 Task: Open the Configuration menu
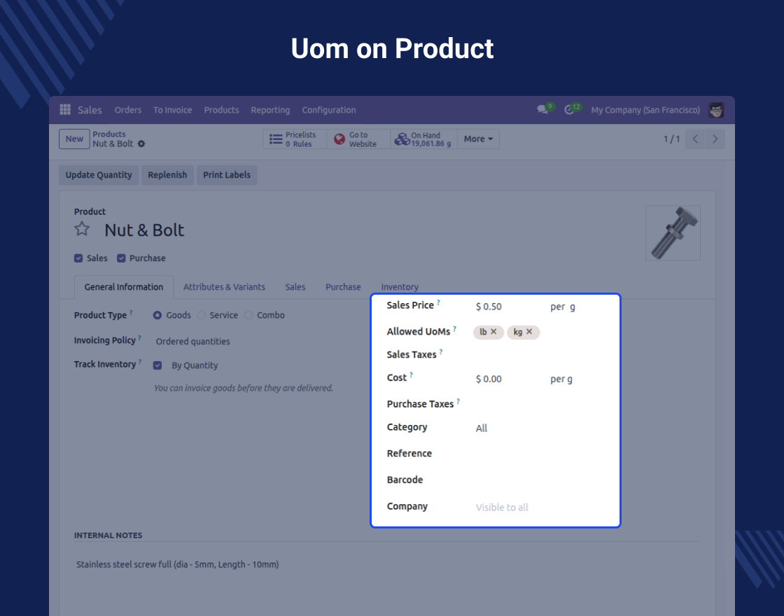(x=329, y=110)
